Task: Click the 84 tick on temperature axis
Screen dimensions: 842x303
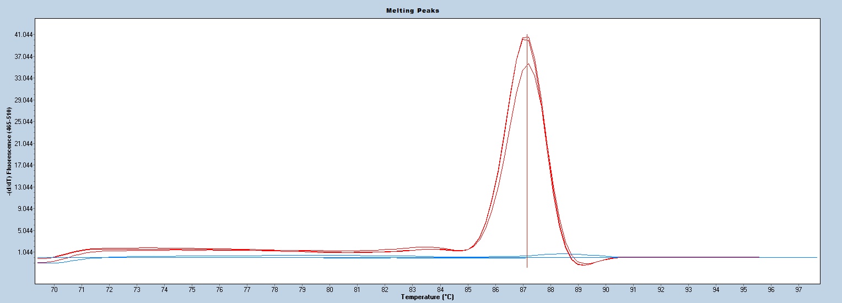Action: click(440, 289)
